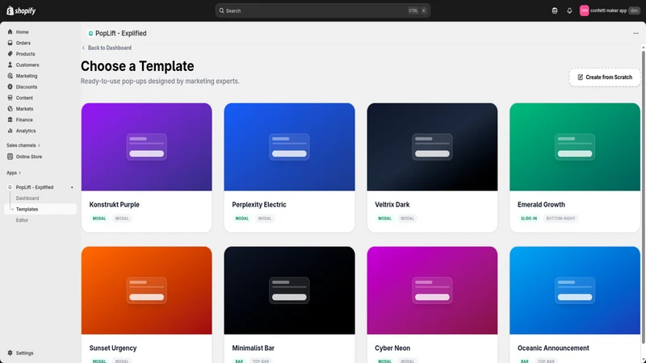Click the Perplexity Electric title
The height and width of the screenshot is (363, 646).
coord(258,205)
